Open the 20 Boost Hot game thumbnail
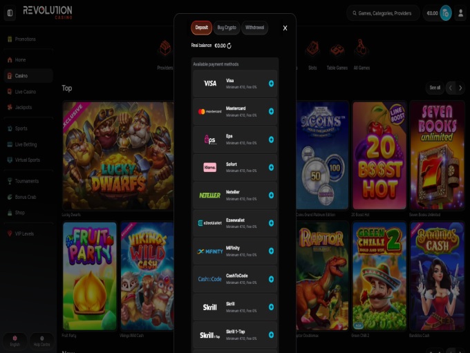The height and width of the screenshot is (353, 470). (378, 155)
